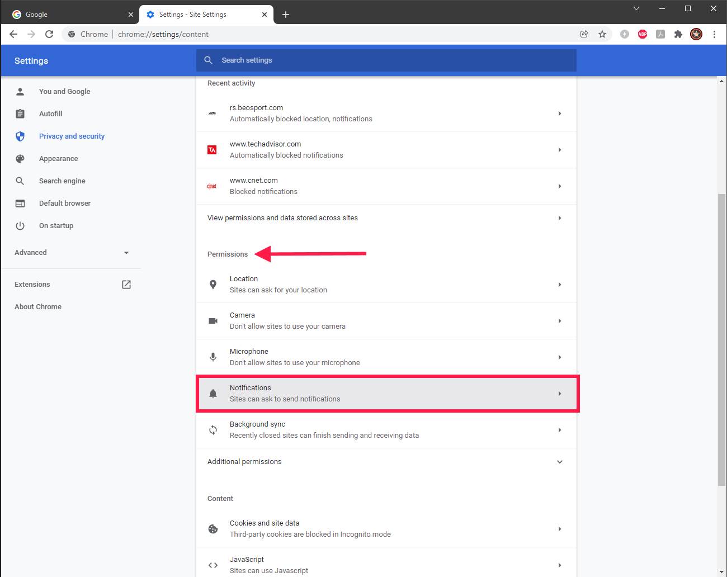The width and height of the screenshot is (727, 577).
Task: Bookmark this page with the star icon
Action: coord(602,34)
